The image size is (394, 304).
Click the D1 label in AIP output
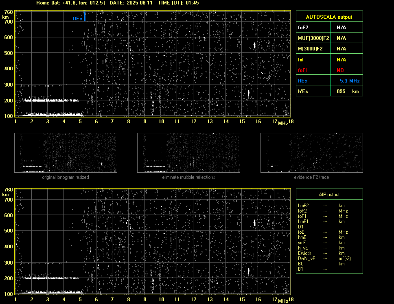[x=300, y=227]
